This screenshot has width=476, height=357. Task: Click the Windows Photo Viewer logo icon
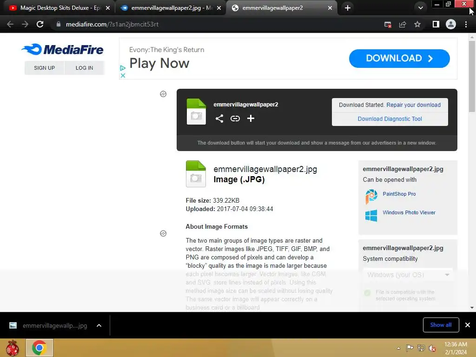[371, 216]
